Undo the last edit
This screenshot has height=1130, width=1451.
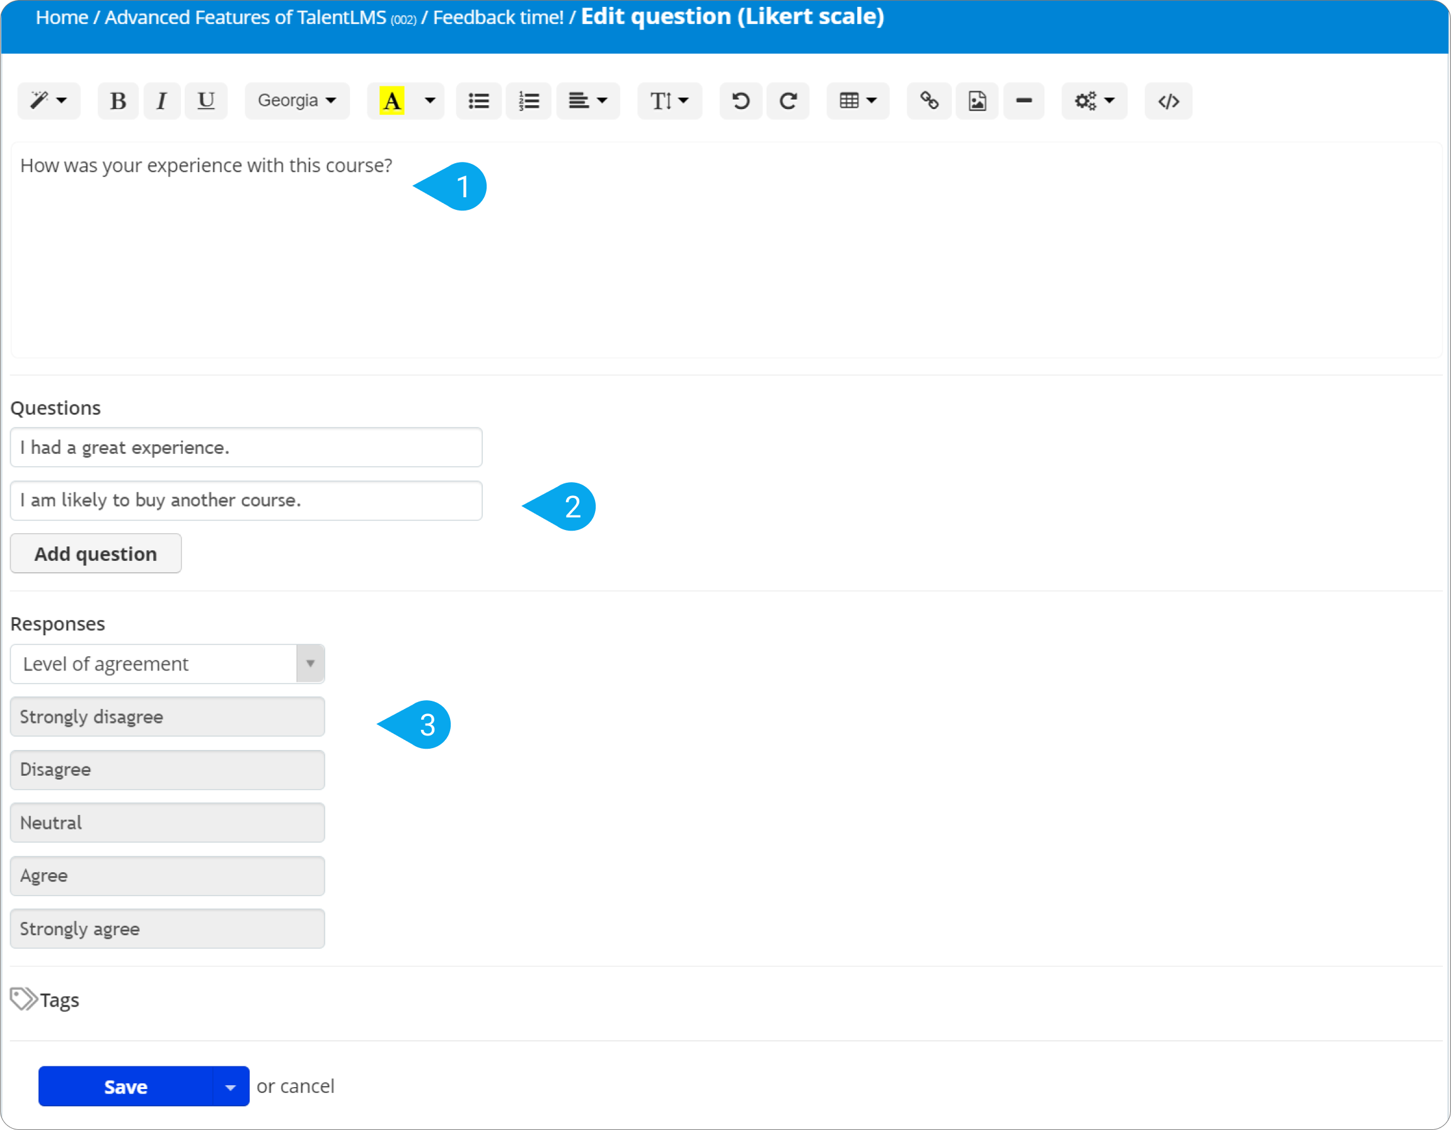[741, 101]
